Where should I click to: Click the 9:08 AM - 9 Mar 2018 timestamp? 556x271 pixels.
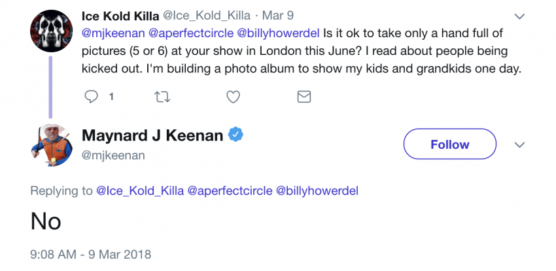(x=90, y=253)
